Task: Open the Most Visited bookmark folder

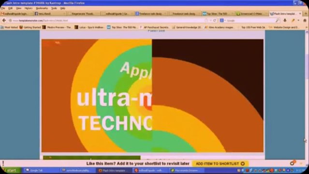Action: (x=9, y=27)
